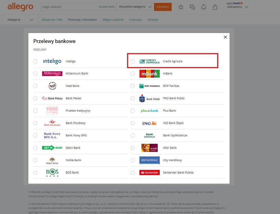Click the Plus Bank label
Viewport: 280px width, 214px height.
coord(170,111)
